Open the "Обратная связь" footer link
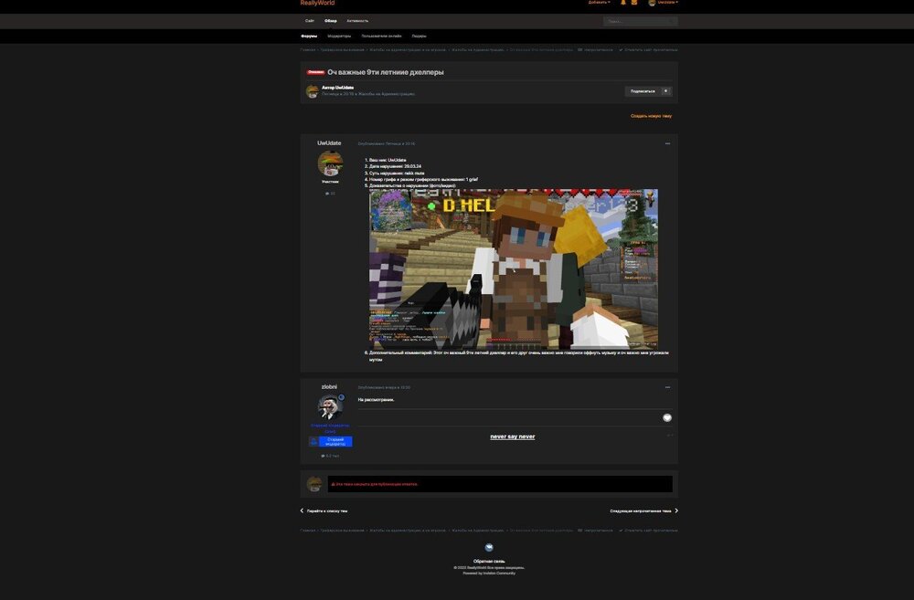 click(x=489, y=561)
